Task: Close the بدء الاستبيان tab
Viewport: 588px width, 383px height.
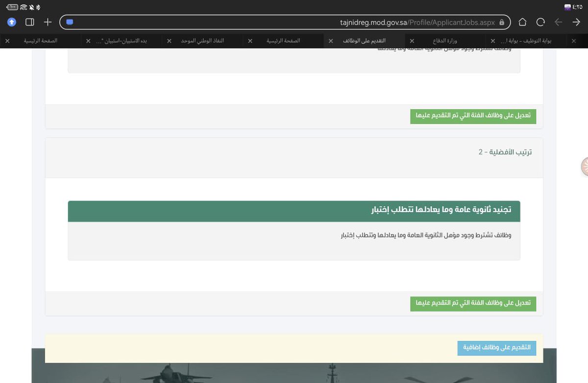Action: click(88, 41)
